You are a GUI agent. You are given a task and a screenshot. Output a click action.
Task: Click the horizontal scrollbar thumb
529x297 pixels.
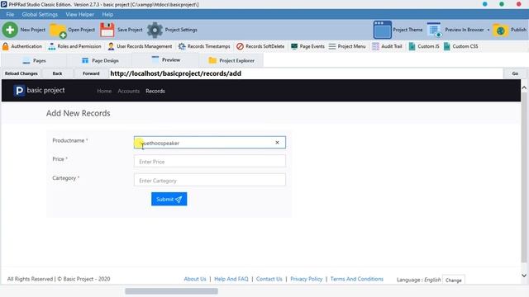pos(171,290)
